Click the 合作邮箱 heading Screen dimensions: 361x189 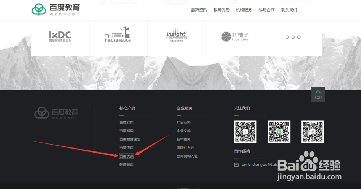point(242,151)
